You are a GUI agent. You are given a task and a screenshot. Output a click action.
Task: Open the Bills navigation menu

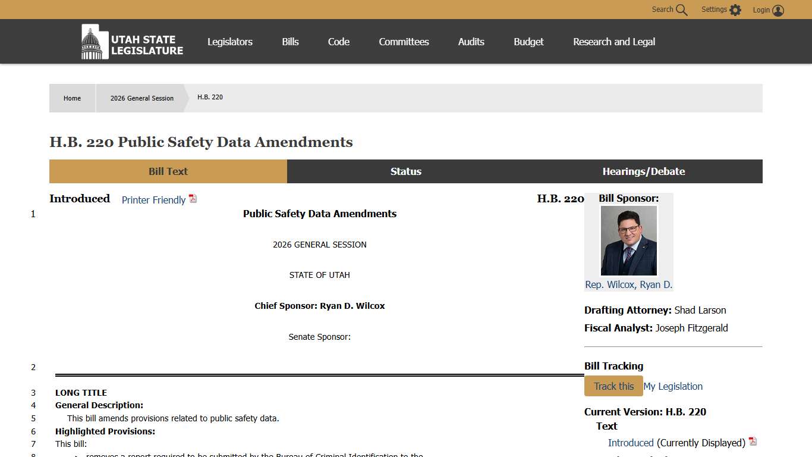click(x=290, y=42)
